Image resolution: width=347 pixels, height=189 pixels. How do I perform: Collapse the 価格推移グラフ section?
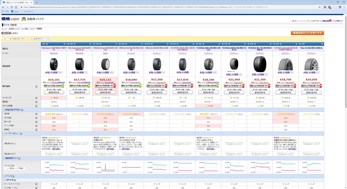click(3, 158)
